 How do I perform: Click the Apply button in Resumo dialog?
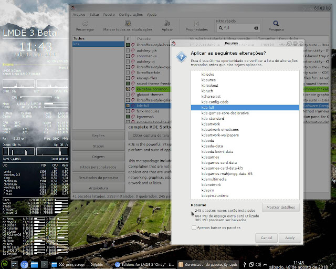[x=290, y=238]
